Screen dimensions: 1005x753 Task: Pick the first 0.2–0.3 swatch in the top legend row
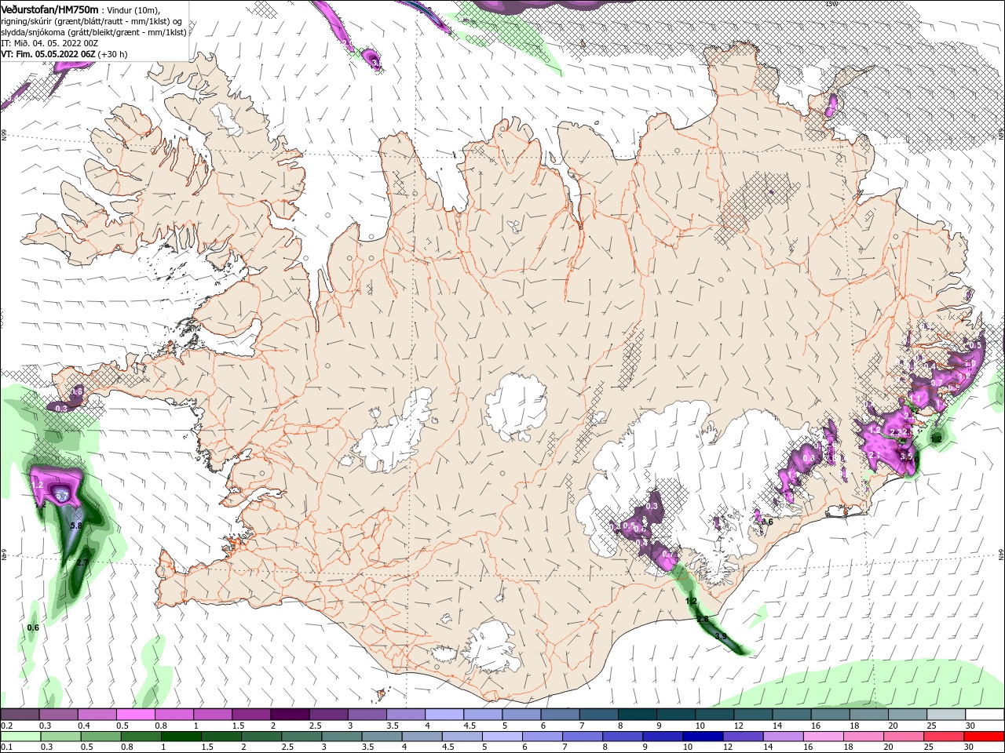[20, 715]
